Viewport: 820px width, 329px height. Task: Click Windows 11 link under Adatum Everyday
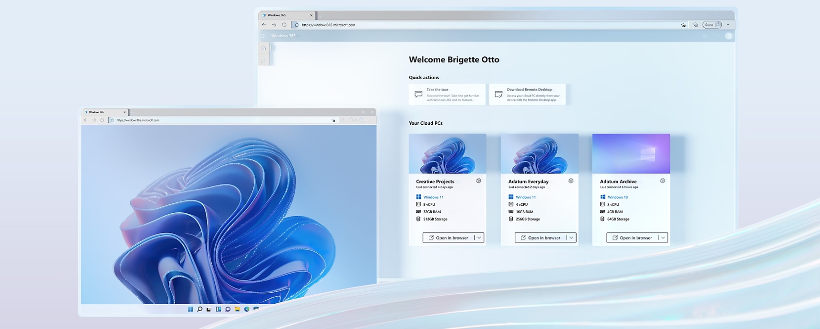pos(526,197)
